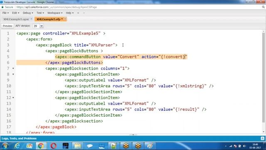266x150 pixels.
Task: Click the apex:form tag on line 2
Action: point(39,39)
